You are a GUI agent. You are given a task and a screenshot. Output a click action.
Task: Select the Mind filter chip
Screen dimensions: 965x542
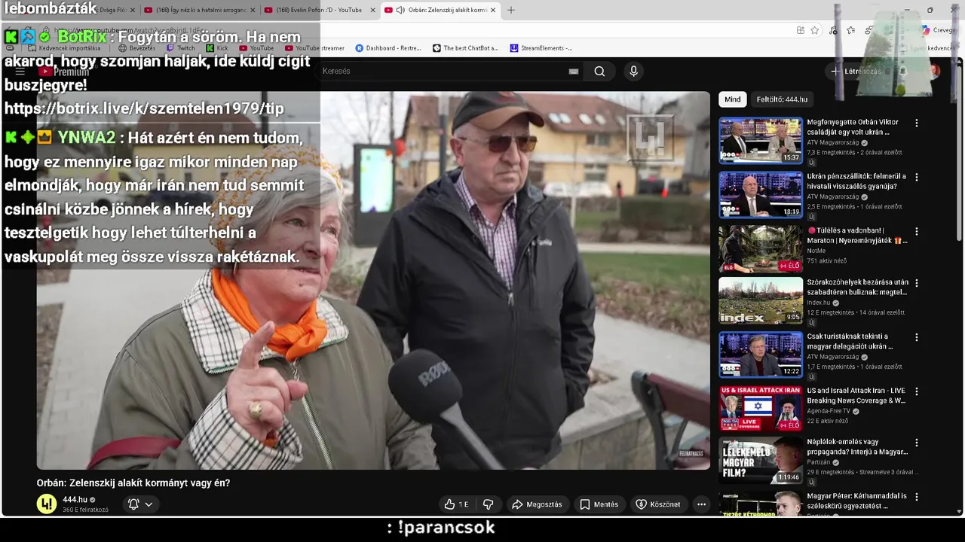[733, 99]
